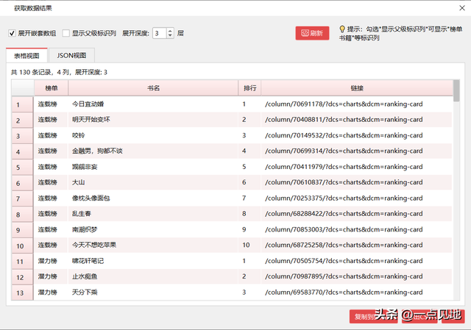This screenshot has height=330, width=471.
Task: Close the 获取数据结果 dialog
Action: click(x=462, y=8)
